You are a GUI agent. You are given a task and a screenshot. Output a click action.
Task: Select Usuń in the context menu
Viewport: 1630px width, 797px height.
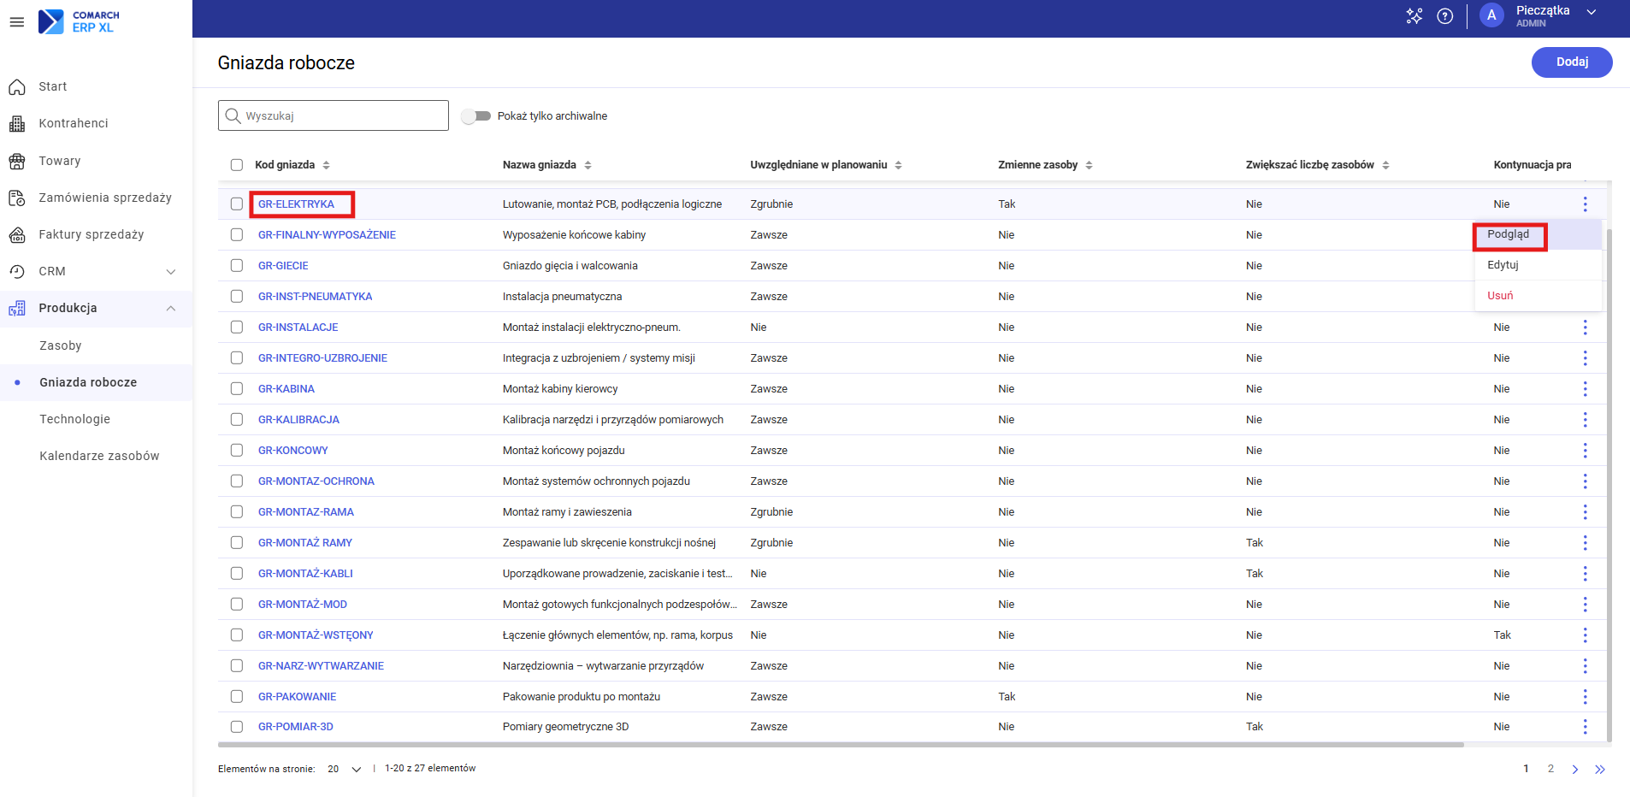(x=1500, y=296)
